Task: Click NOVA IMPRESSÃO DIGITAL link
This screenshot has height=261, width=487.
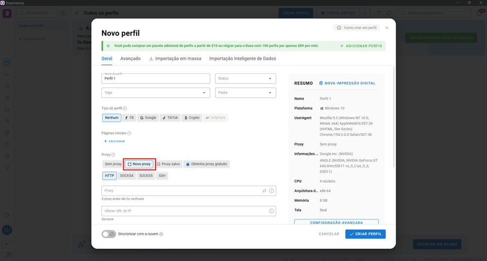Action: click(347, 84)
